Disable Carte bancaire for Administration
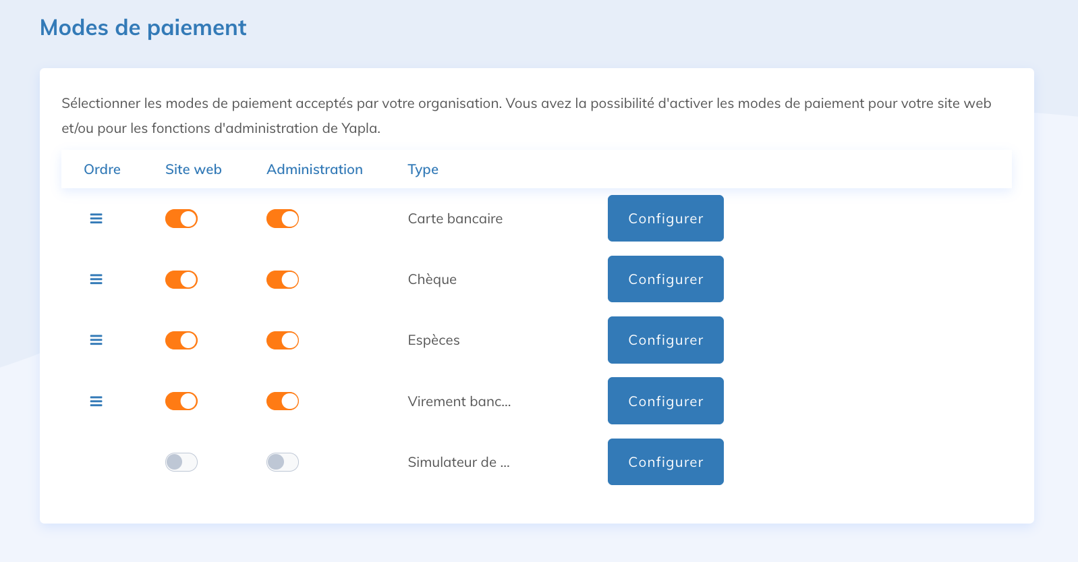 [283, 219]
